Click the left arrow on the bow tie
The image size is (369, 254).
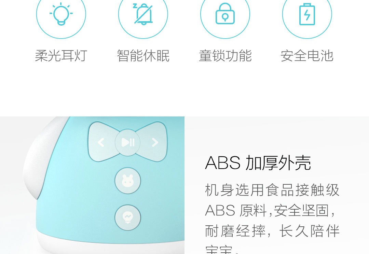pos(101,142)
